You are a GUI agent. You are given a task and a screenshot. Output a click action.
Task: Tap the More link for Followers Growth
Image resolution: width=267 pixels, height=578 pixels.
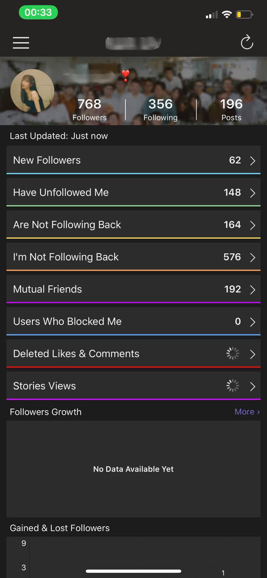247,412
